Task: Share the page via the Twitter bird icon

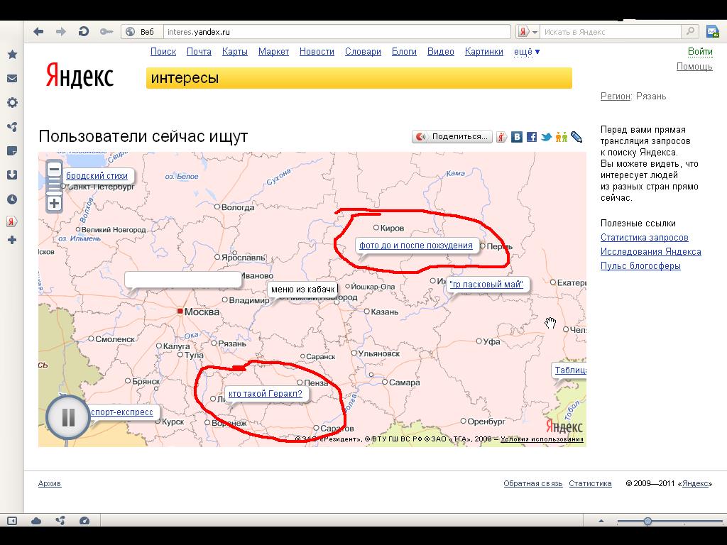Action: click(546, 137)
